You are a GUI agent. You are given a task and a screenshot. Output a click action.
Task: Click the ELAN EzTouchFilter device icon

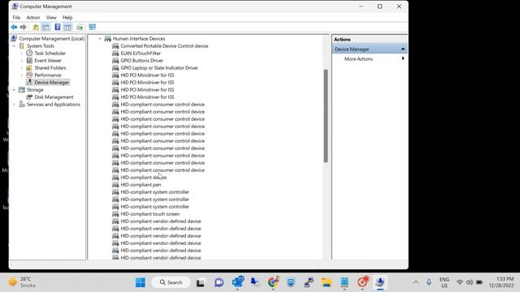115,53
